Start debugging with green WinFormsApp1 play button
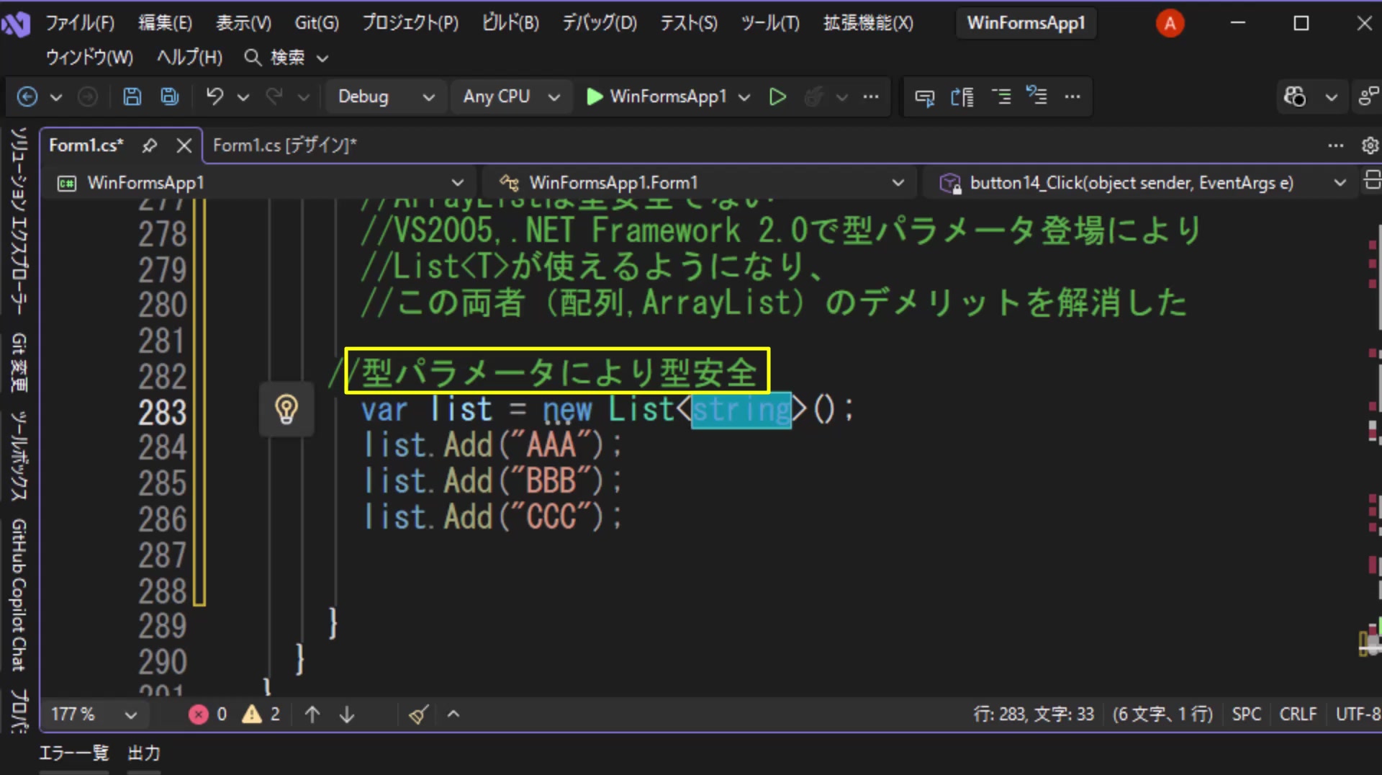Screen dimensions: 1382x775 (656, 97)
